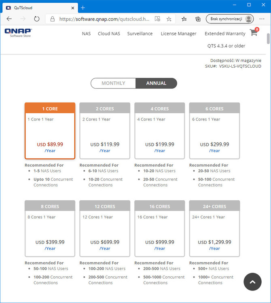Pick the 16 CORES plan card
The width and height of the screenshot is (271, 303).
point(159,229)
